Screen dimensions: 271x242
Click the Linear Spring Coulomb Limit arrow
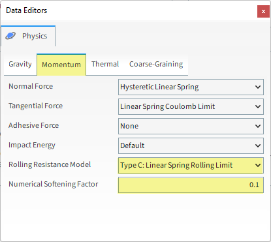(258, 107)
